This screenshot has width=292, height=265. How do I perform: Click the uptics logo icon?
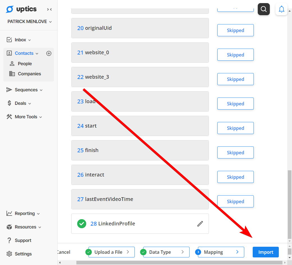(x=10, y=9)
